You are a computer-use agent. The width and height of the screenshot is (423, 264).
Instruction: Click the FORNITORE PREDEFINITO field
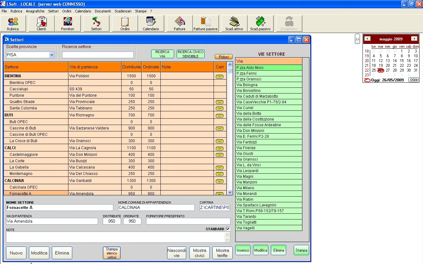188,221
